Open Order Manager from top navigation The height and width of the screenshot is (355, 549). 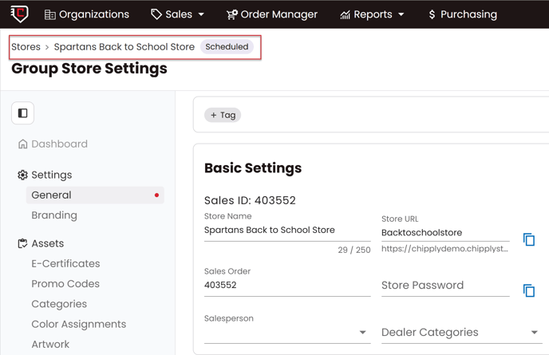[x=271, y=14]
